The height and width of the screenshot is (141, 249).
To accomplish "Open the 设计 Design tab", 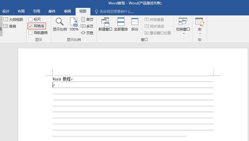I will [x=6, y=11].
